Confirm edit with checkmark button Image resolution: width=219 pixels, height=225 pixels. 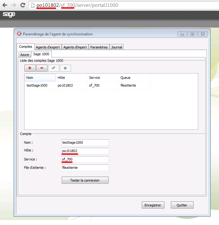click(x=53, y=68)
